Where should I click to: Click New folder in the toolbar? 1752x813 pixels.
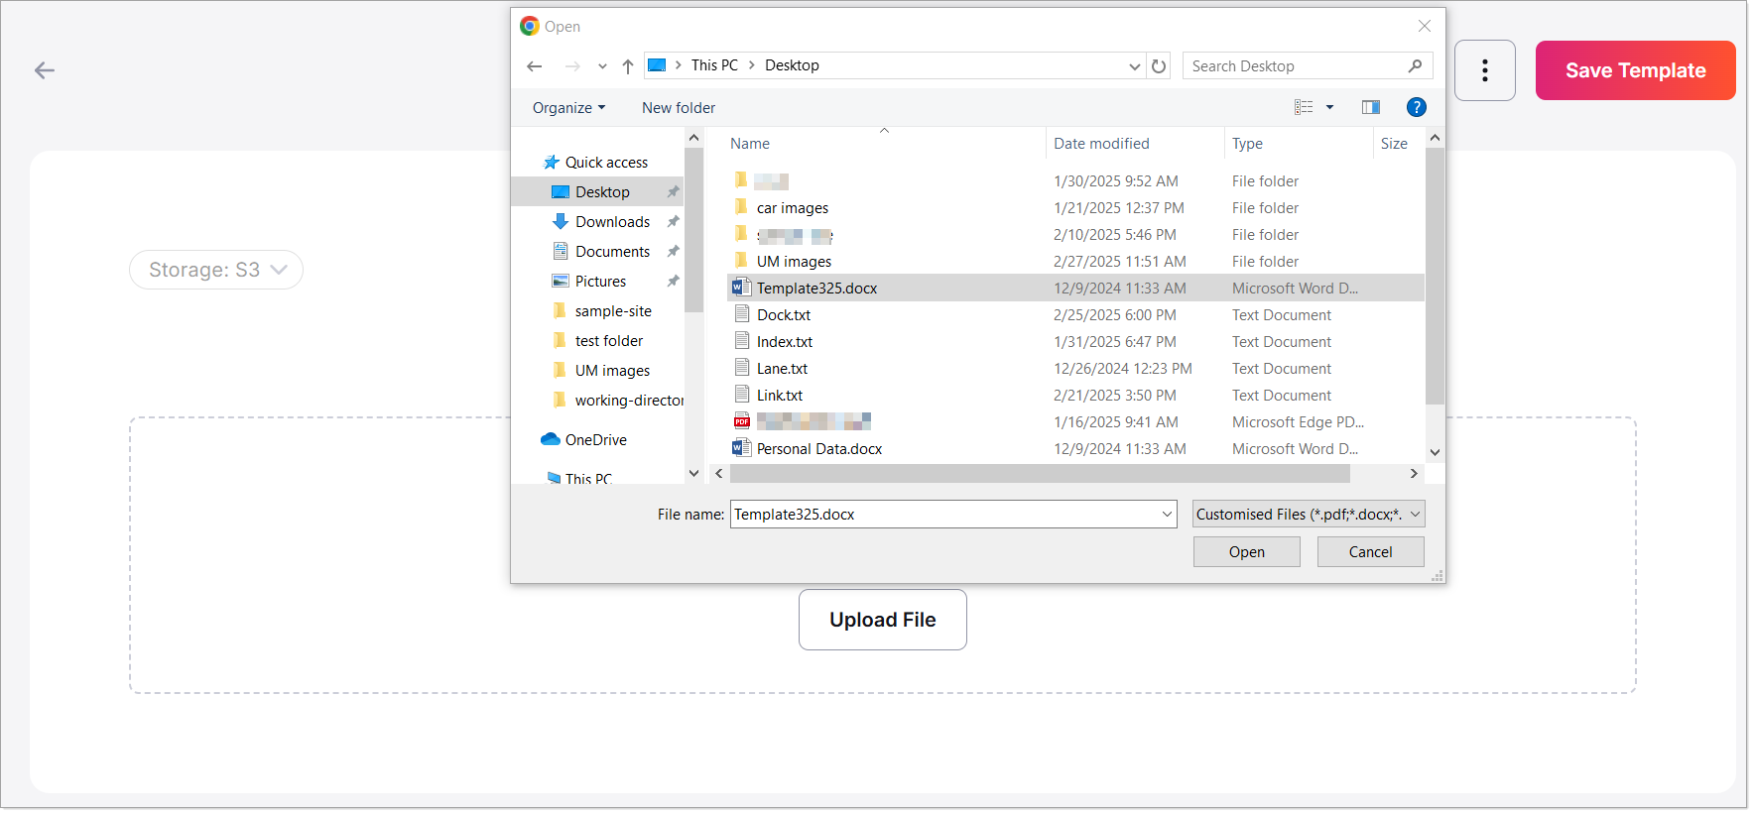pyautogui.click(x=679, y=108)
